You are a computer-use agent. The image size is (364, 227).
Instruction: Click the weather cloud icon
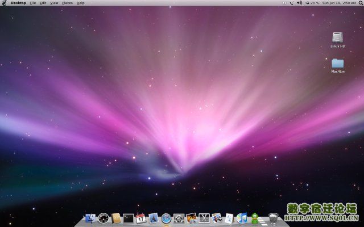coord(307,3)
